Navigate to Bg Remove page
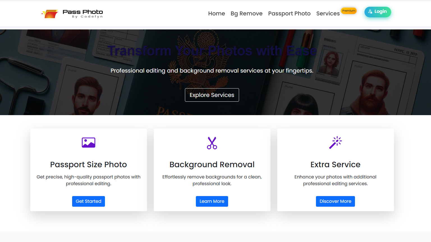Image resolution: width=431 pixels, height=242 pixels. pyautogui.click(x=246, y=13)
